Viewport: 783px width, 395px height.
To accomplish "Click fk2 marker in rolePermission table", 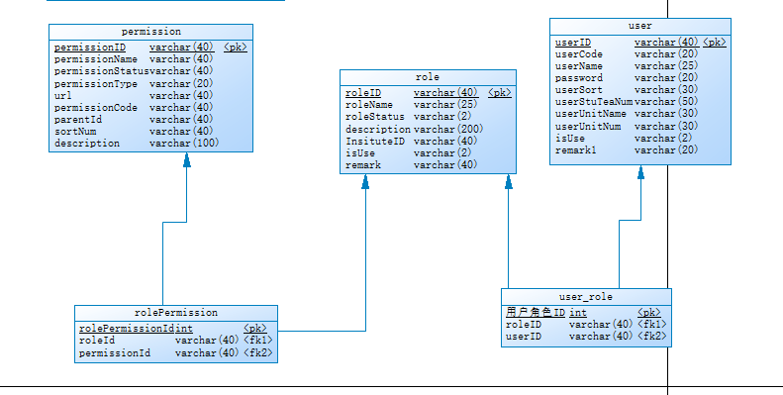I will [x=258, y=353].
